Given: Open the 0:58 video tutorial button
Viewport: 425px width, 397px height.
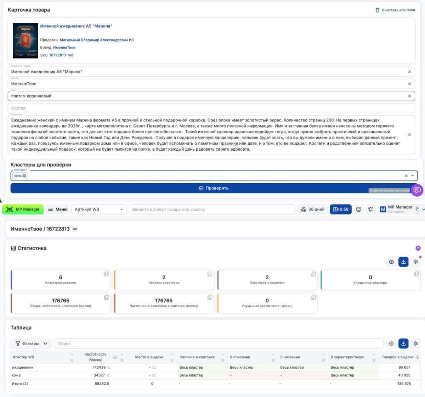Looking at the screenshot, I should pos(340,209).
